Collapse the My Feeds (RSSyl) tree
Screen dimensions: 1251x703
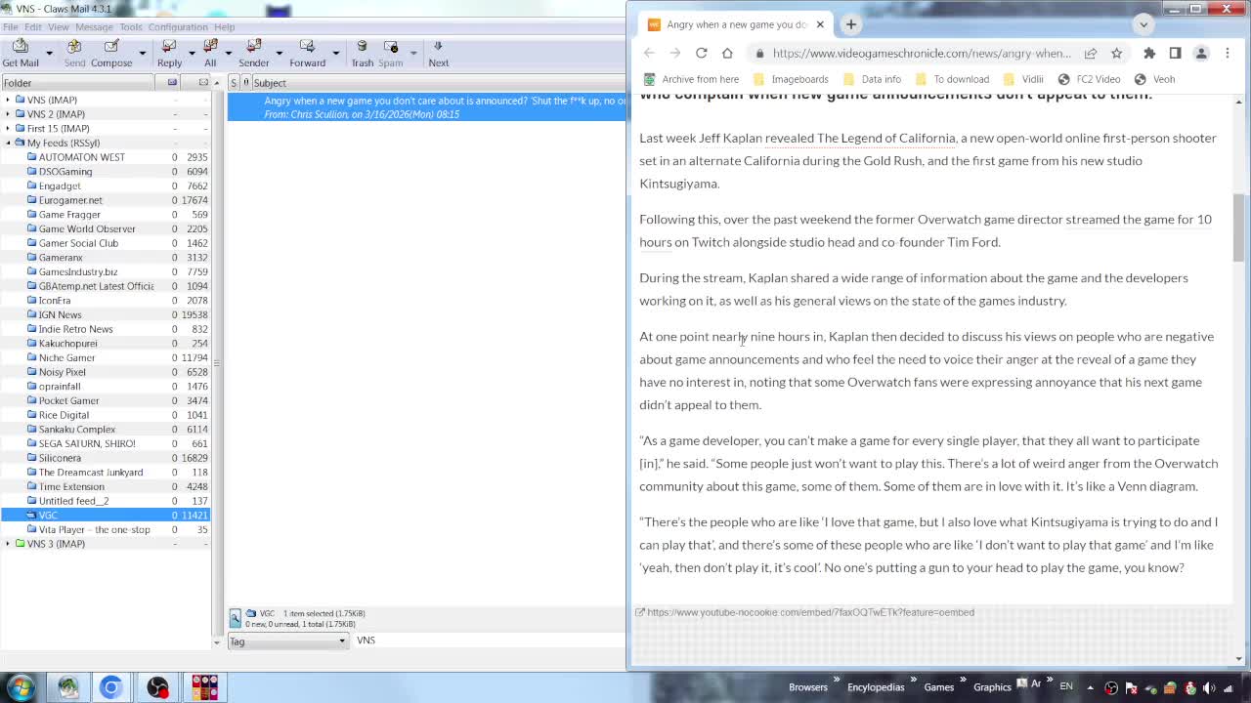[x=8, y=143]
